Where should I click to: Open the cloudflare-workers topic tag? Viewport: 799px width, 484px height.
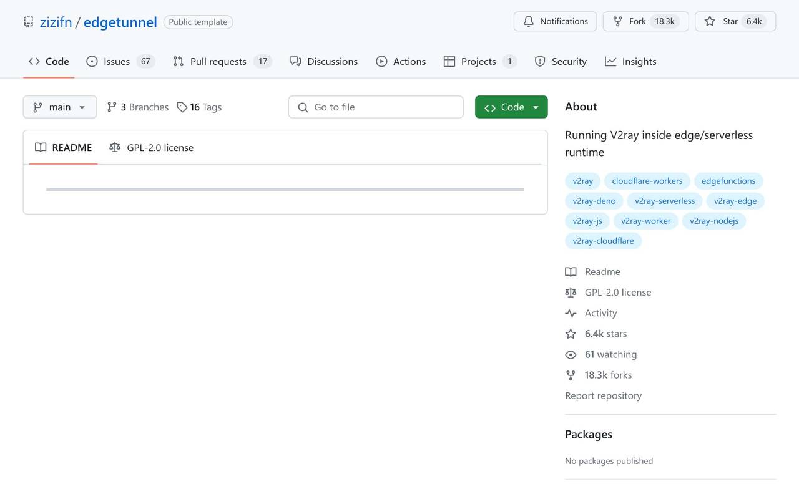tap(647, 180)
